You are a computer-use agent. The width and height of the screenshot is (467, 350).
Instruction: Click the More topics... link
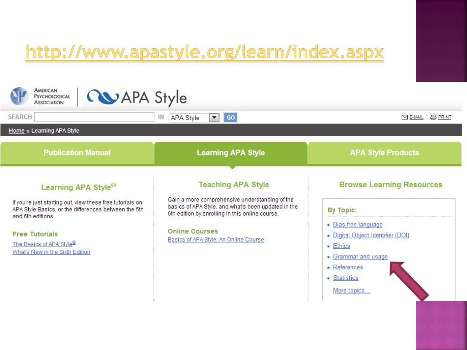352,290
